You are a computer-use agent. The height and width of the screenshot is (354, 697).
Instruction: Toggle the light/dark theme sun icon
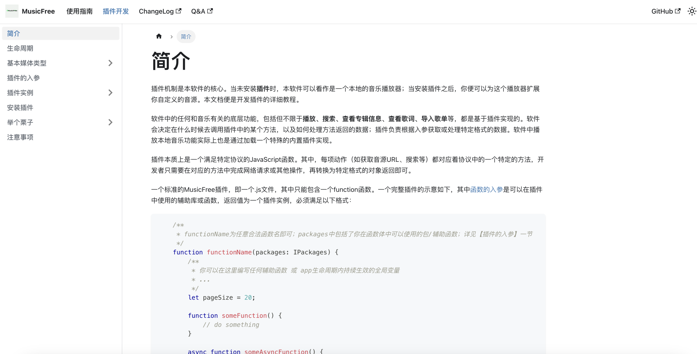pyautogui.click(x=692, y=11)
